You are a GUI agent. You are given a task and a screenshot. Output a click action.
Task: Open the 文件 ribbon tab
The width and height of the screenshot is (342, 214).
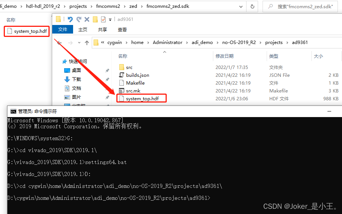click(x=63, y=29)
